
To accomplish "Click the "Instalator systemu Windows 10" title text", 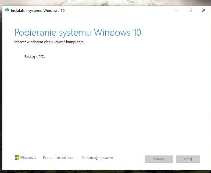I will pos(37,10).
